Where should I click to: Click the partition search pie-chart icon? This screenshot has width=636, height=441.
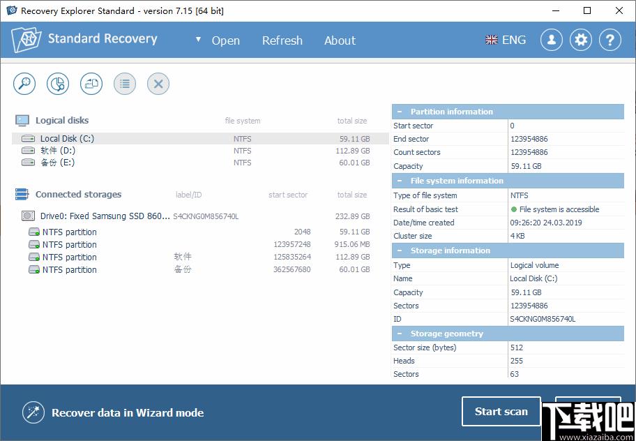(58, 84)
